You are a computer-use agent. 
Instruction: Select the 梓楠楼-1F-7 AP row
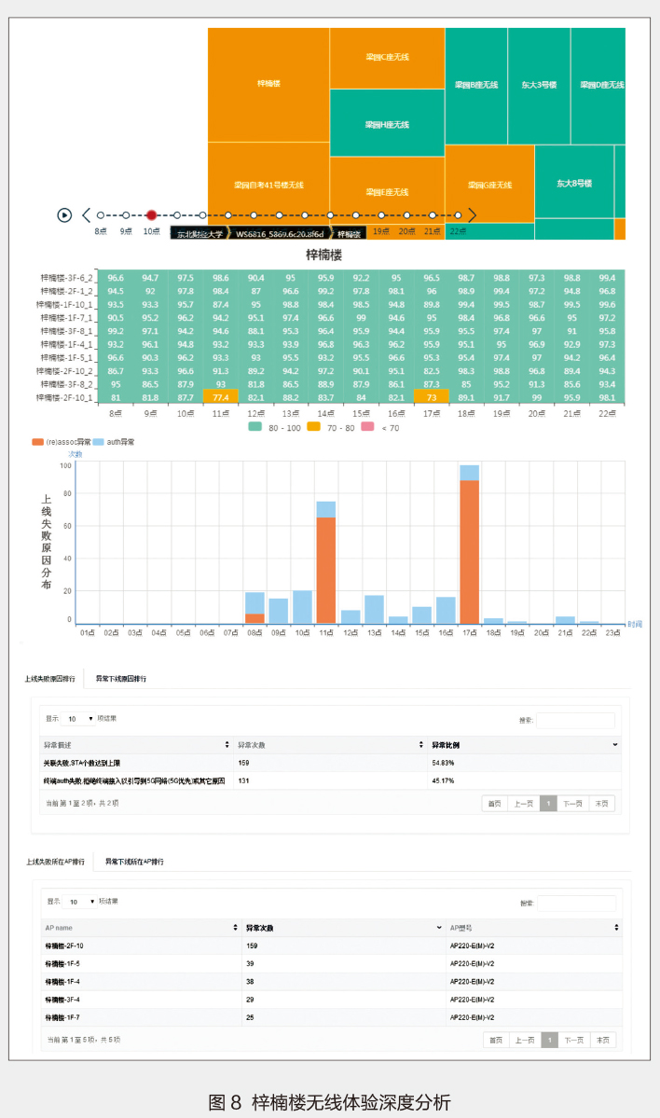332,1017
